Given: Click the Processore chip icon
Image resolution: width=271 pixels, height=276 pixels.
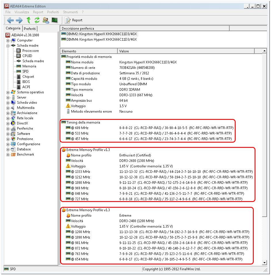Looking at the screenshot, I should (x=19, y=51).
